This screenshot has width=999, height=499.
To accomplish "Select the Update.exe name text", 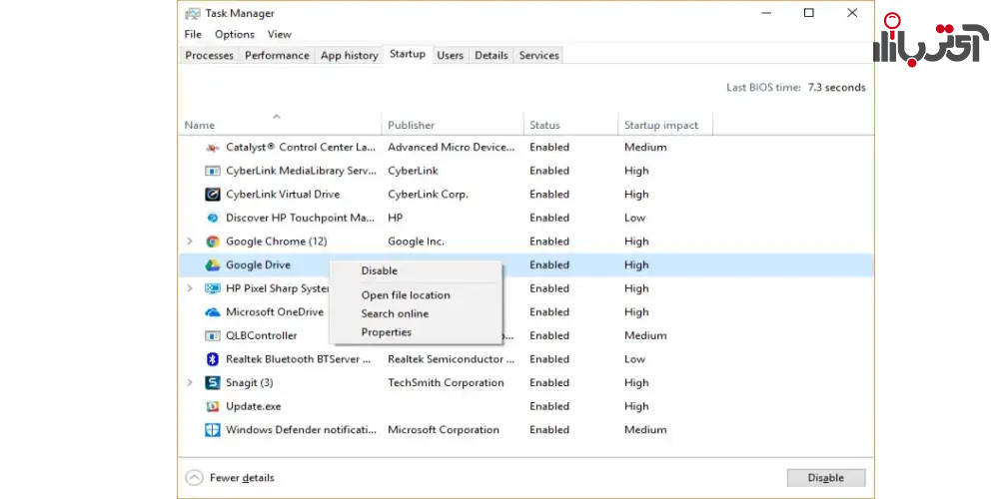I will 254,407.
